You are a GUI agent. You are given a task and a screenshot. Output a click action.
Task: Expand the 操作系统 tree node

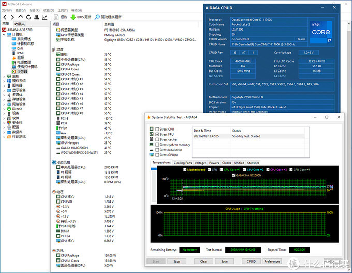point(5,81)
